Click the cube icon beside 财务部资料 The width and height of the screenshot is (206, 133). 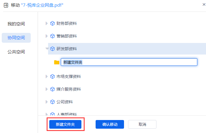coord(52,23)
